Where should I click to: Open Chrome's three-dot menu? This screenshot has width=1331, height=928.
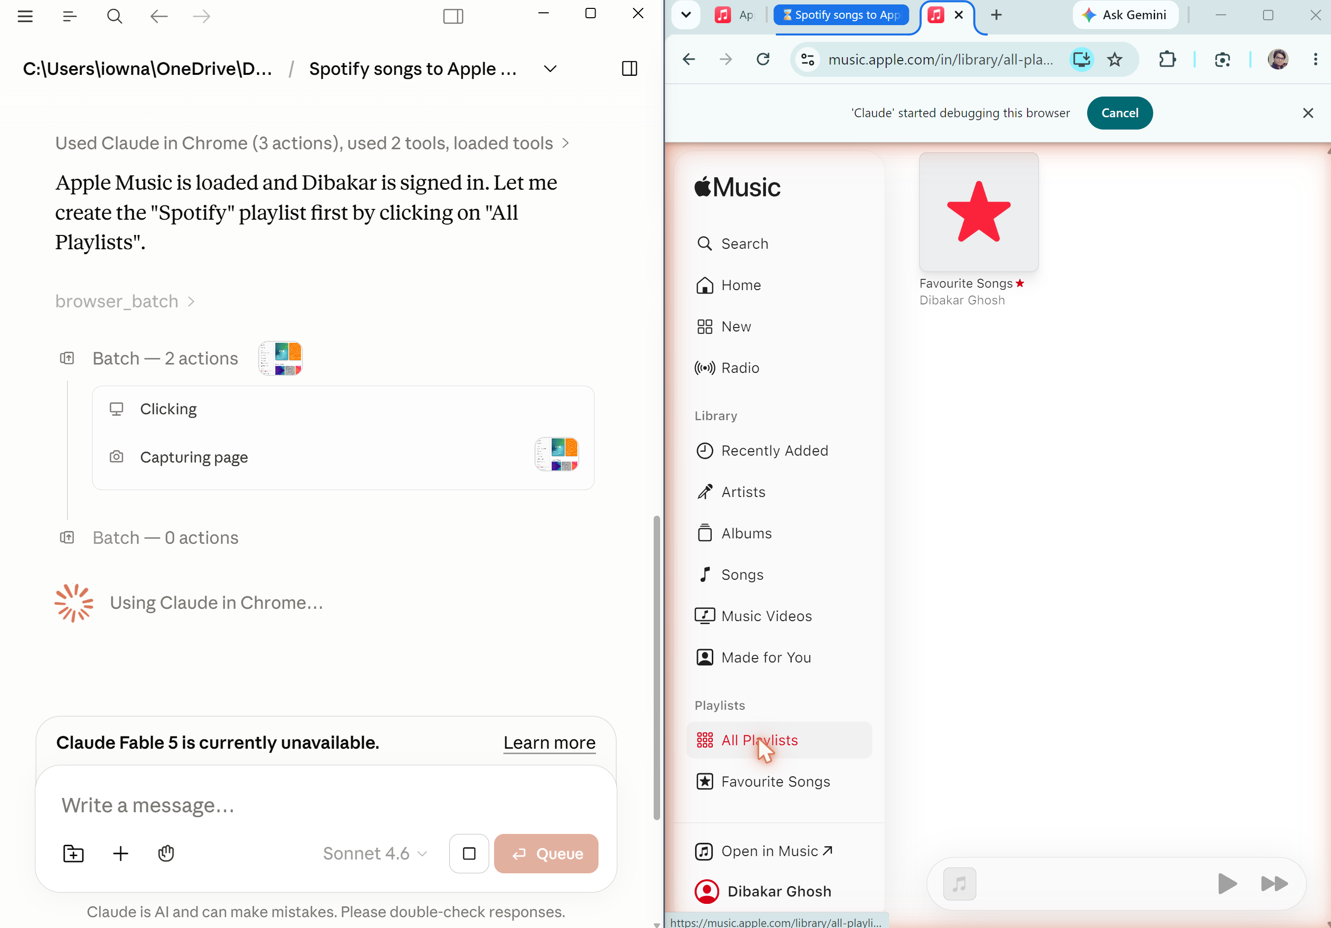point(1315,59)
